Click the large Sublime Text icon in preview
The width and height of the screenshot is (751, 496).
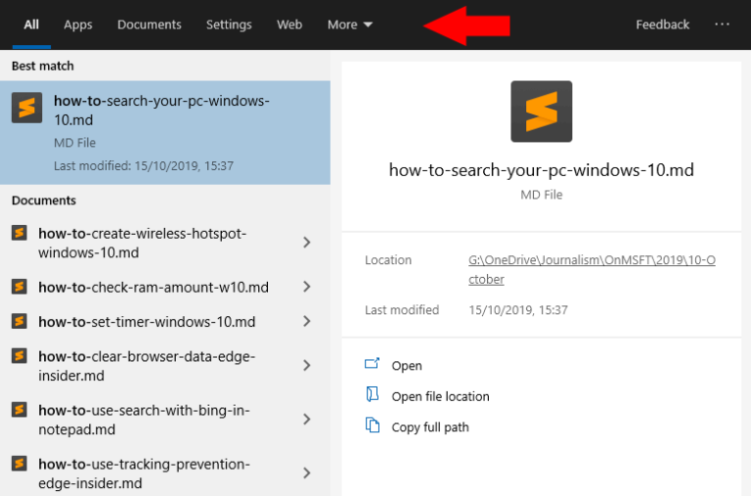coord(541,112)
